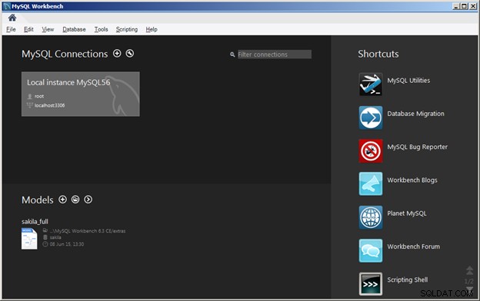Click the root user text on connection
The image size is (480, 301).
[39, 96]
